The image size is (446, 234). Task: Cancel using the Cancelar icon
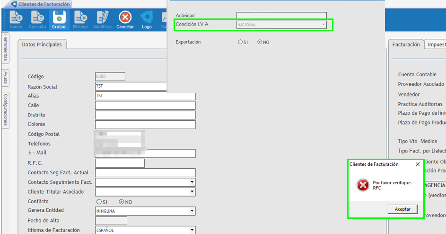pos(125,20)
